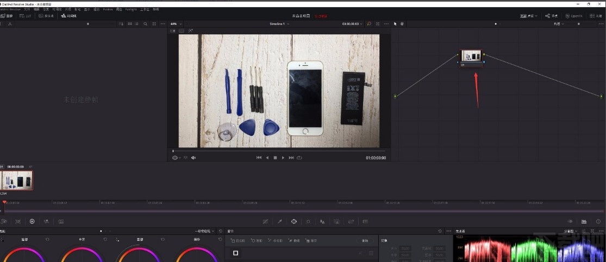The height and width of the screenshot is (262, 606).
Task: Toggle the Media Pool (媒体池) panel
Action: click(46, 16)
